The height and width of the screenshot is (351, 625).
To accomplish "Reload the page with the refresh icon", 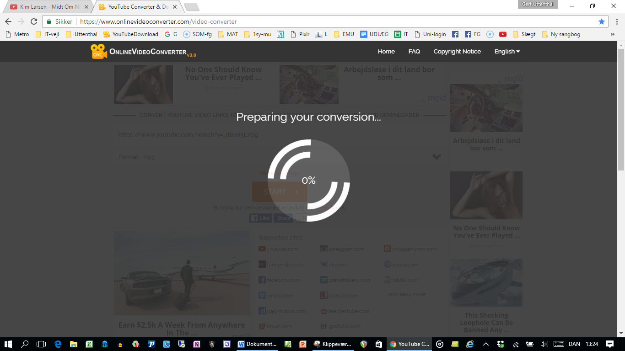I will tap(33, 21).
